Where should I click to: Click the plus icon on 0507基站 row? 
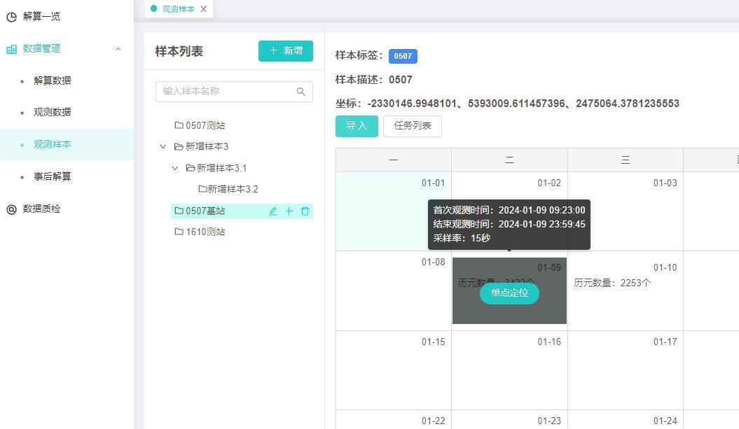[289, 211]
